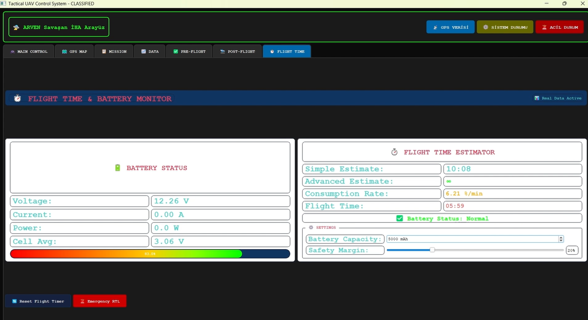
Task: Click the application icon in the title bar
Action: (3, 3)
